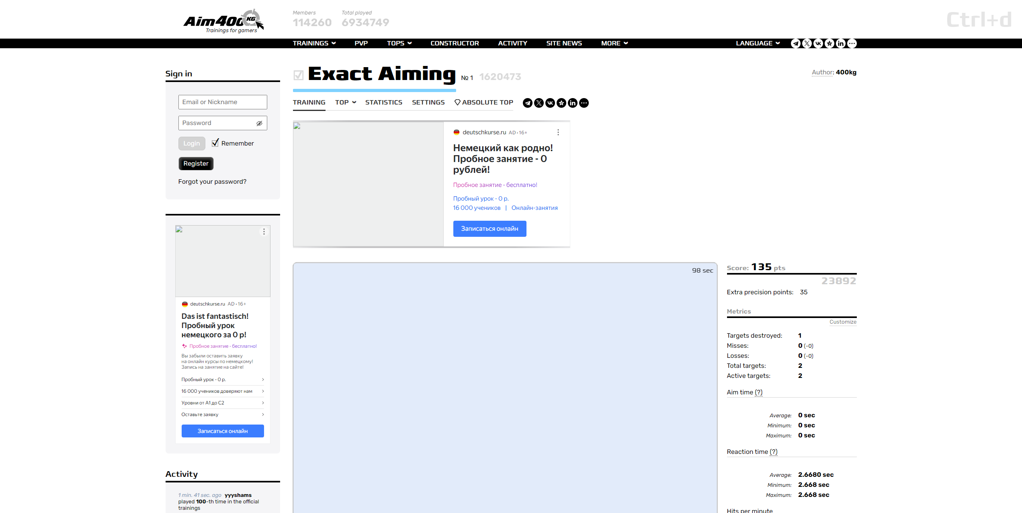Open three-dot menu on German course ad

(558, 132)
